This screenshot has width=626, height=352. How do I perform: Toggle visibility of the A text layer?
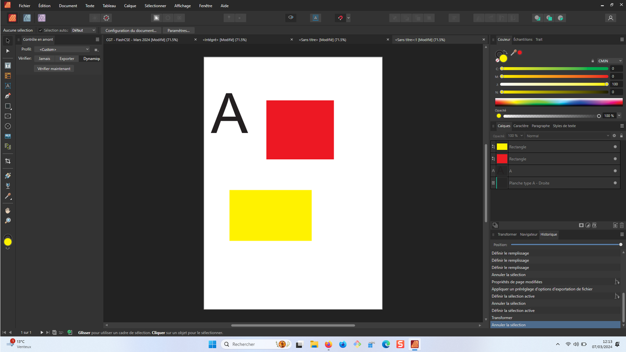pos(615,171)
